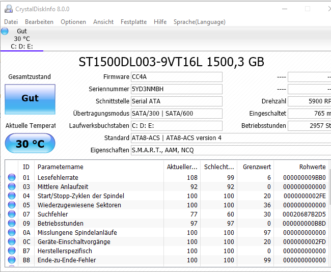Click the Laufwerksbuchstaben field C: D: E:
The height and width of the screenshot is (272, 331).
point(177,126)
